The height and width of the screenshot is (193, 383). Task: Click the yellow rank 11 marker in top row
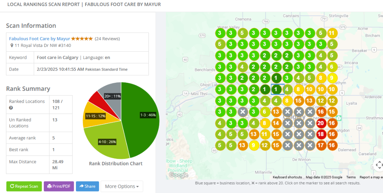(332, 33)
